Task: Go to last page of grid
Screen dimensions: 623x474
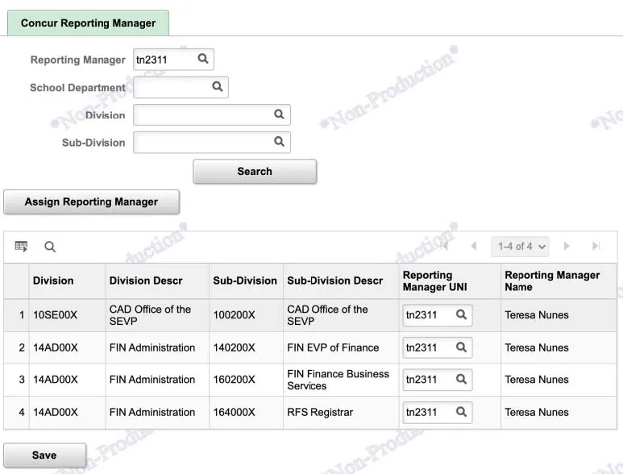Action: tap(596, 246)
